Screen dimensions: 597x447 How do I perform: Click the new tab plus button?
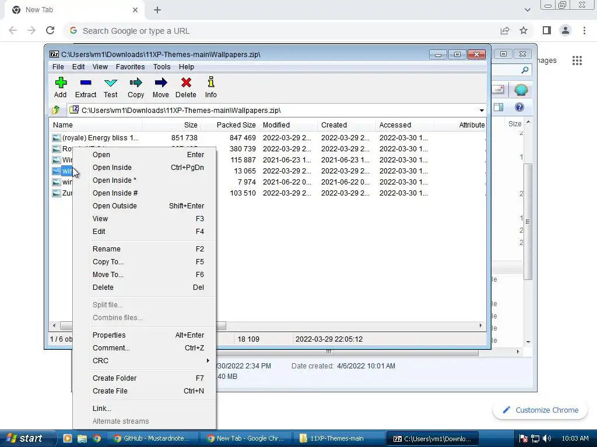(157, 10)
